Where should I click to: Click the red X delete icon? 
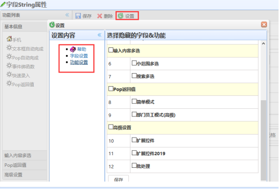pyautogui.click(x=100, y=16)
